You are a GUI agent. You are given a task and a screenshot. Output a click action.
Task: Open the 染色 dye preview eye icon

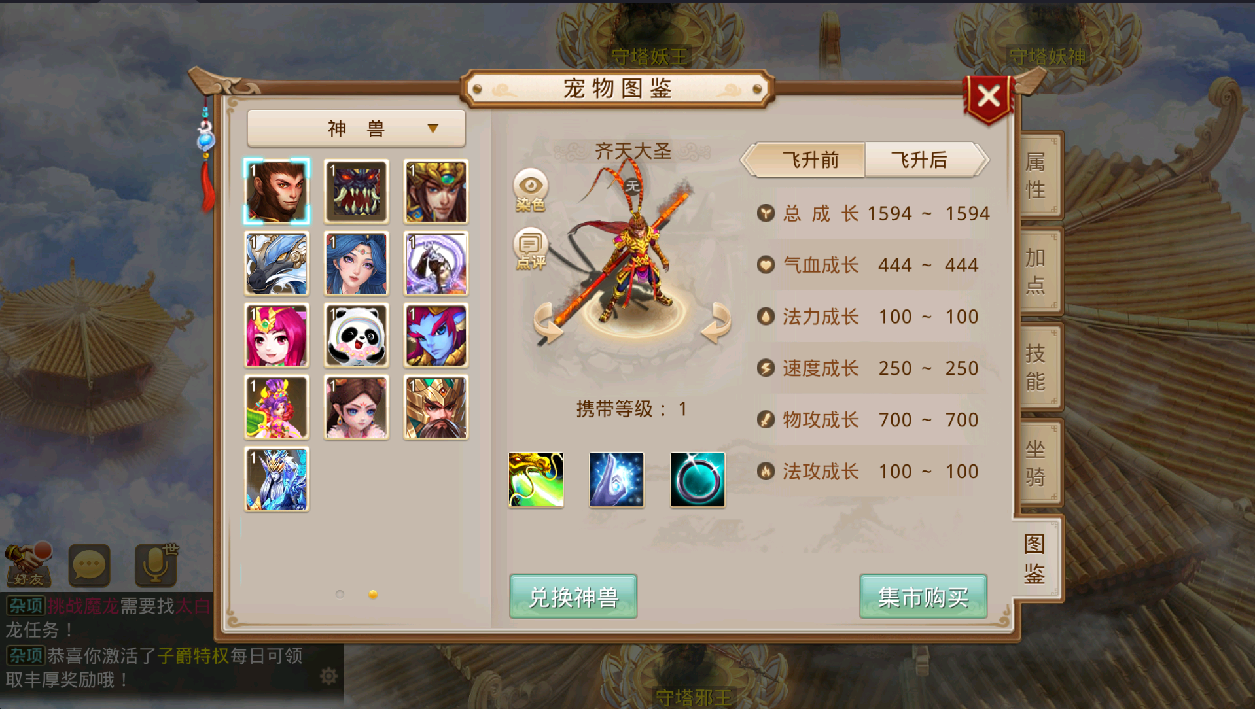(530, 190)
